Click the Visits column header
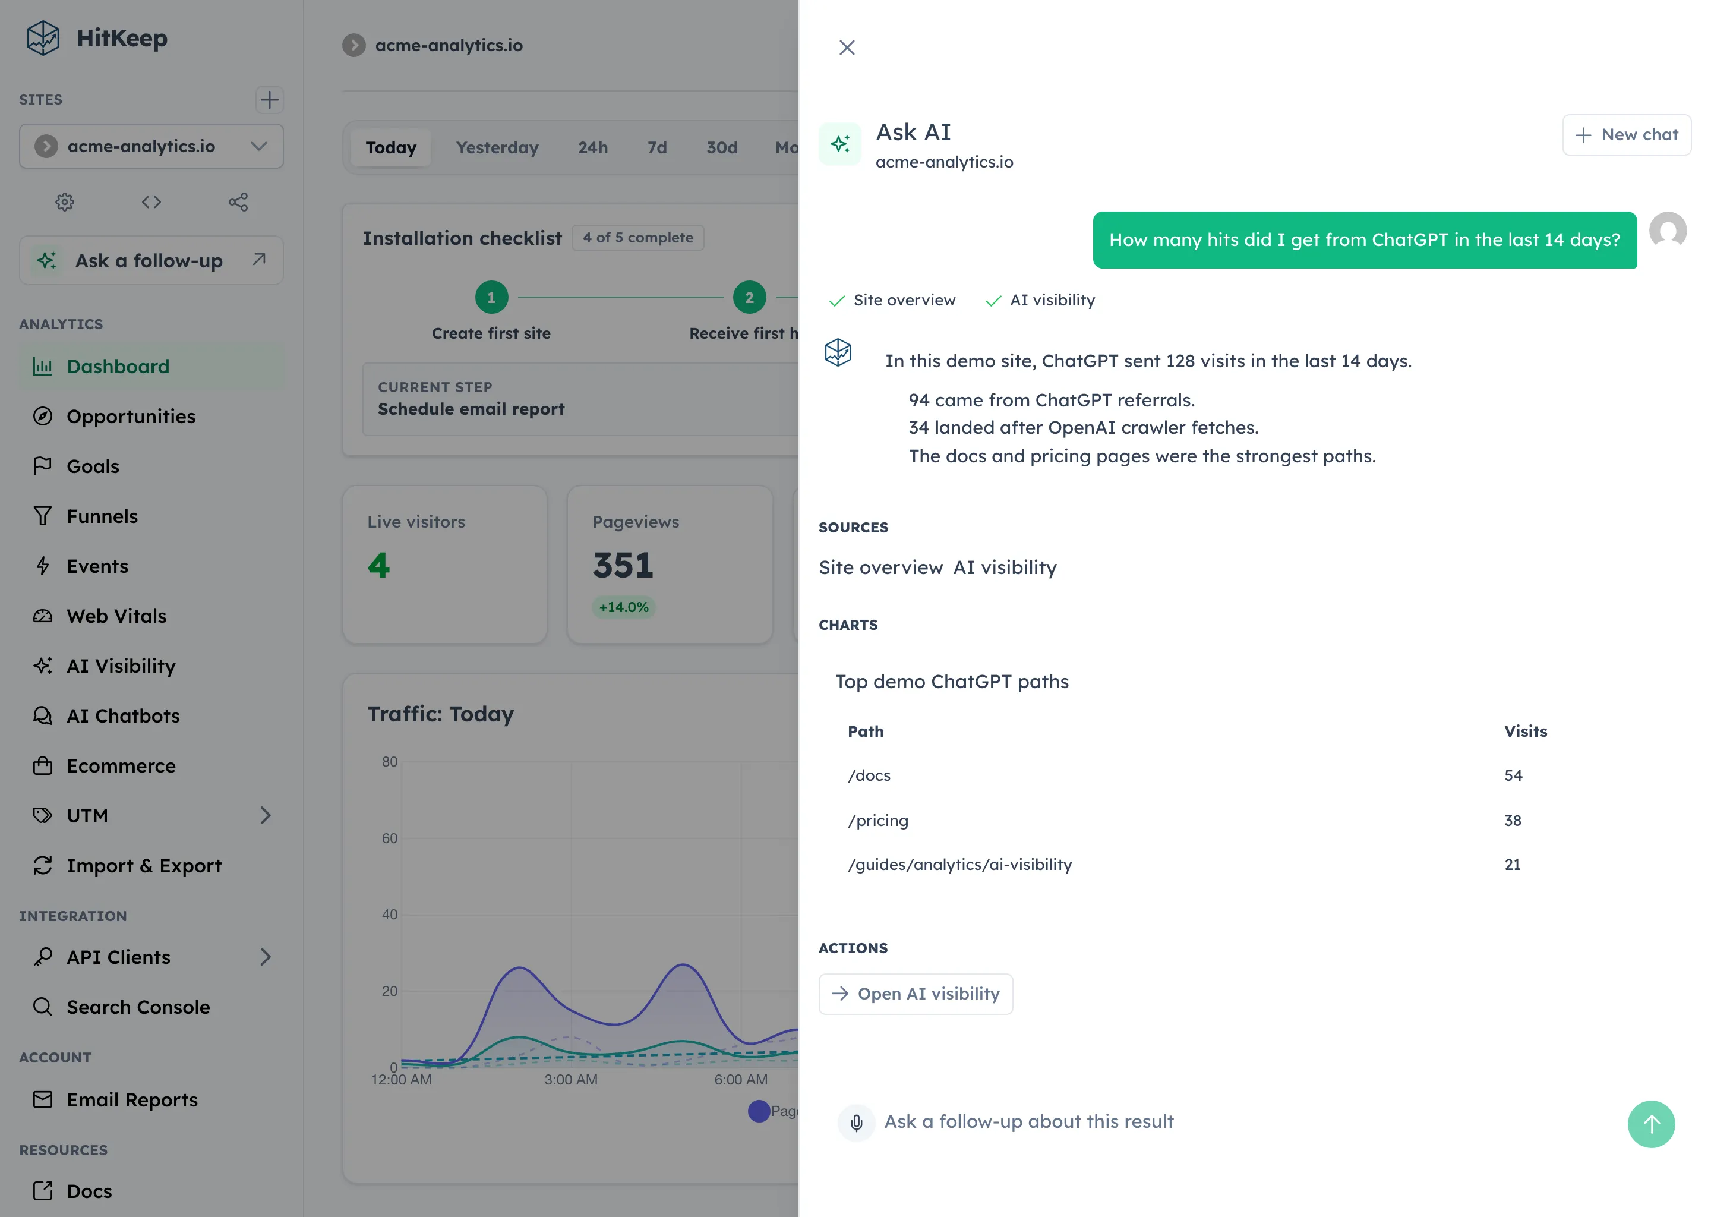Image resolution: width=1711 pixels, height=1217 pixels. coord(1525,732)
